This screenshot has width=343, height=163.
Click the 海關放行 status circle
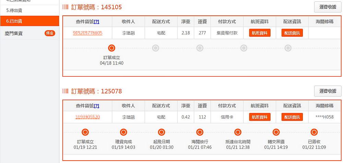click(x=200, y=132)
